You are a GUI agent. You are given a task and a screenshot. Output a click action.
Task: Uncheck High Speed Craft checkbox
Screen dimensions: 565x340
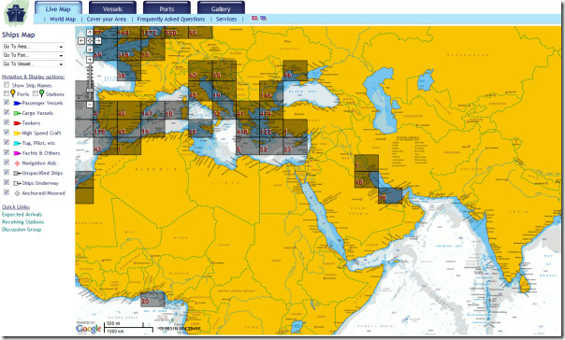tap(7, 133)
